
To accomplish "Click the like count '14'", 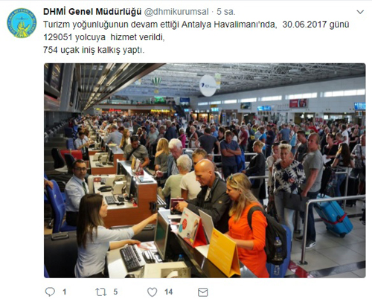I will [x=168, y=292].
